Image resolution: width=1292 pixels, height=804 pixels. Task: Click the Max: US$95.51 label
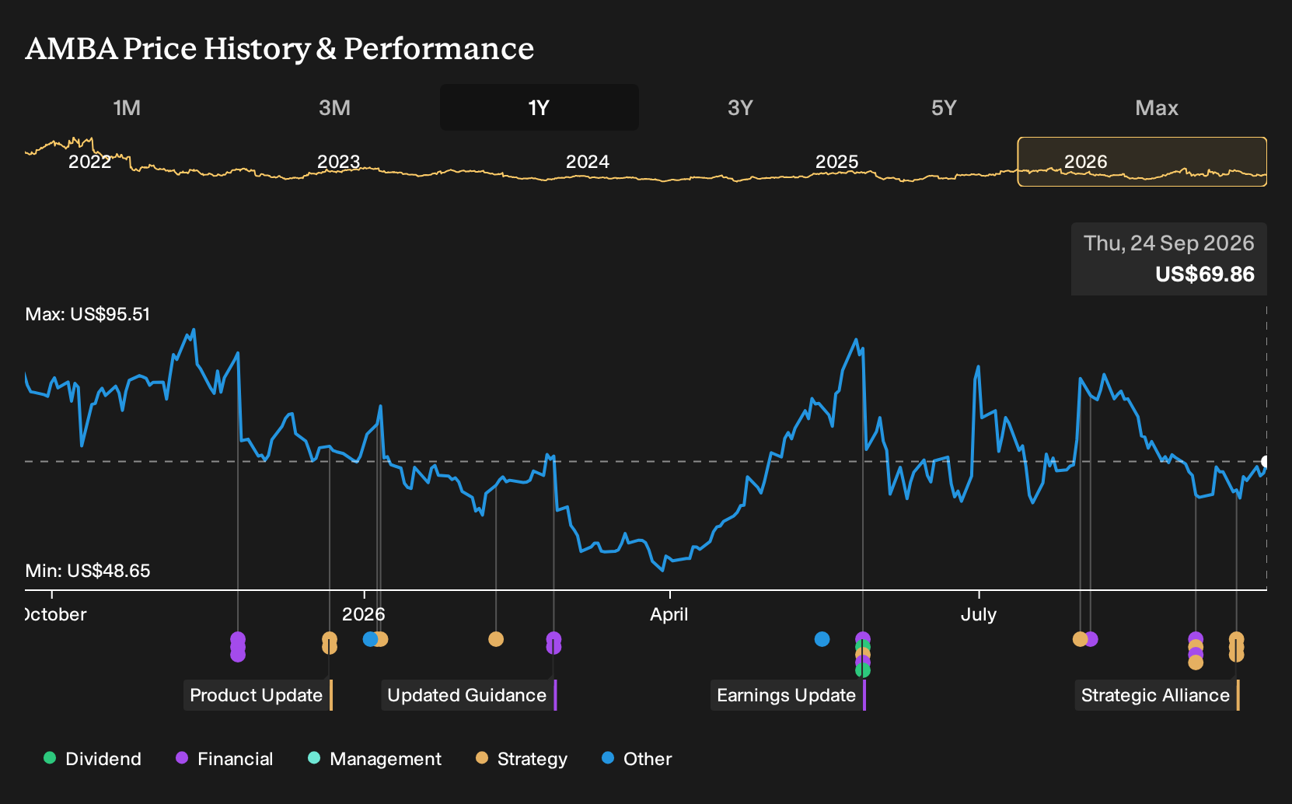(x=88, y=314)
